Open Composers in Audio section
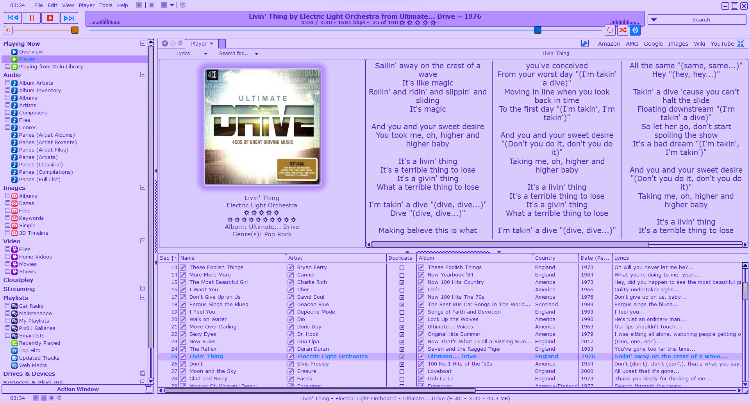Image resolution: width=750 pixels, height=403 pixels. (x=33, y=112)
